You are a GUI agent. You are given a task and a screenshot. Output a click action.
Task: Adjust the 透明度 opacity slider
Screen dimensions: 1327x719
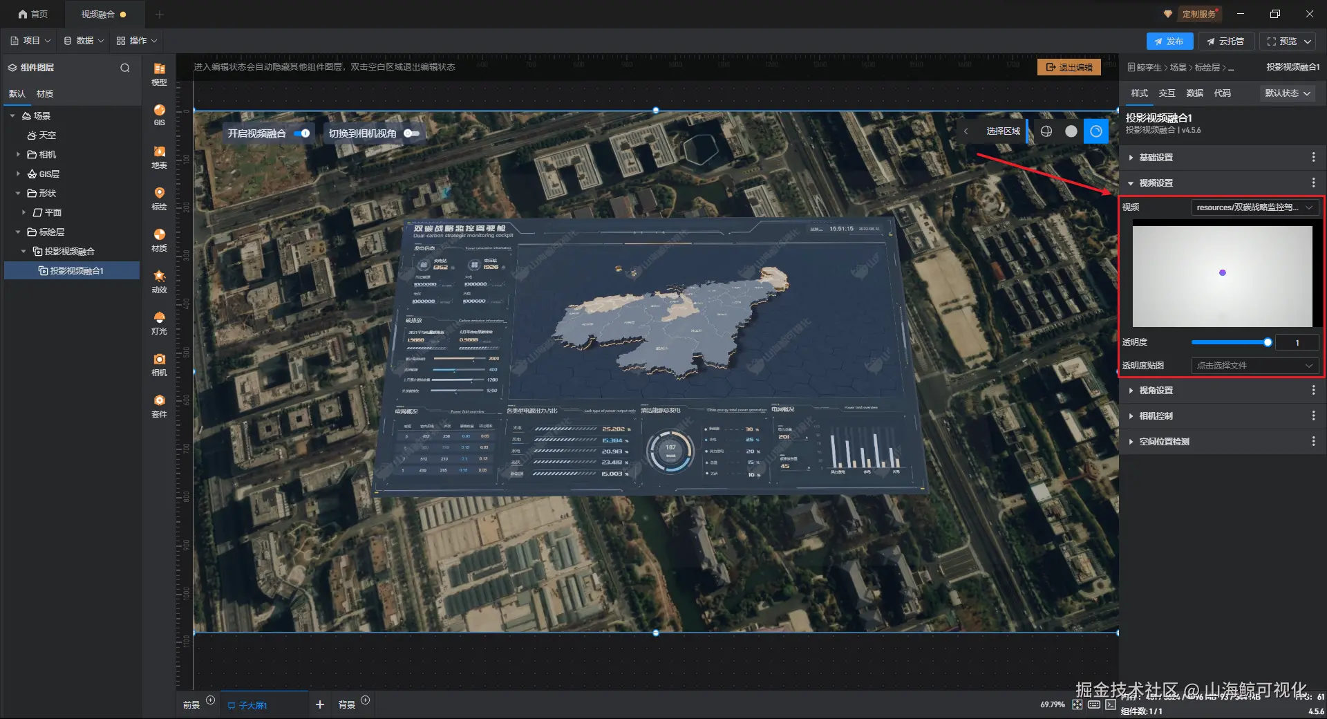point(1230,342)
